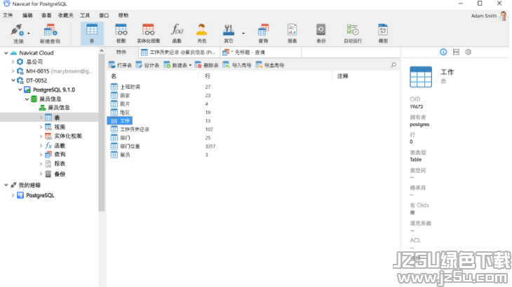Screen dimensions: 512x287
Task: Select the 工作 table row
Action: pos(120,121)
